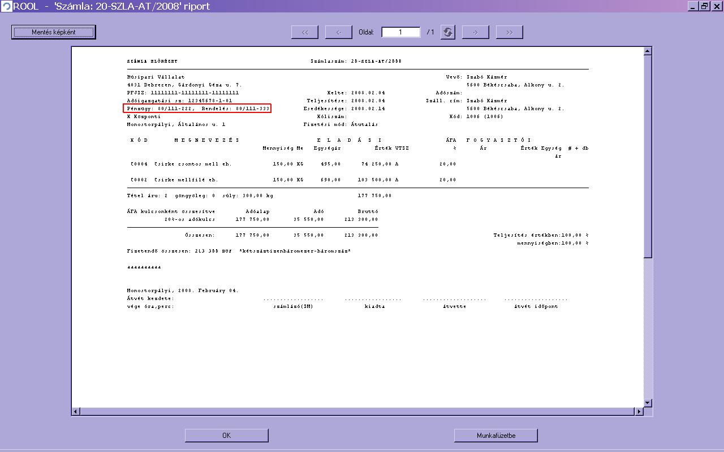724x452 pixels.
Task: Click the 'Kelte: 2008.02.04' date
Action: (356, 93)
